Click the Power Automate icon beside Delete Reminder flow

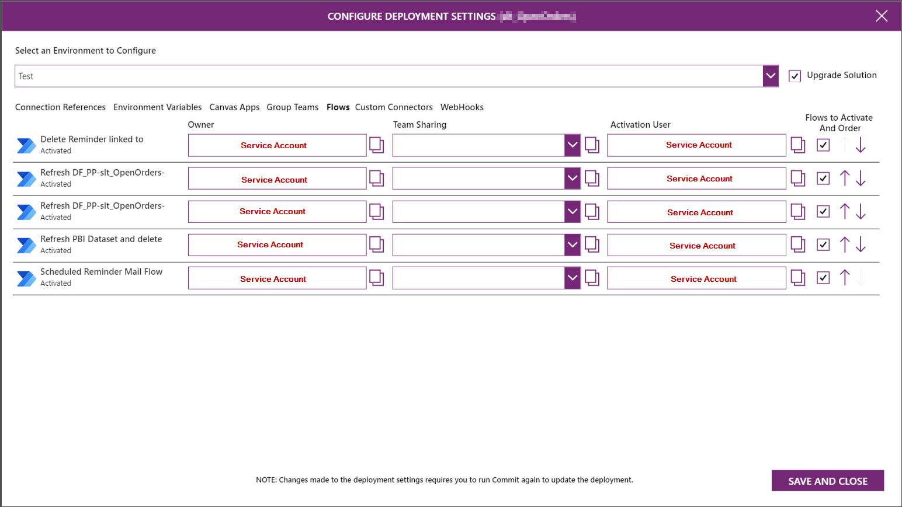coord(26,145)
